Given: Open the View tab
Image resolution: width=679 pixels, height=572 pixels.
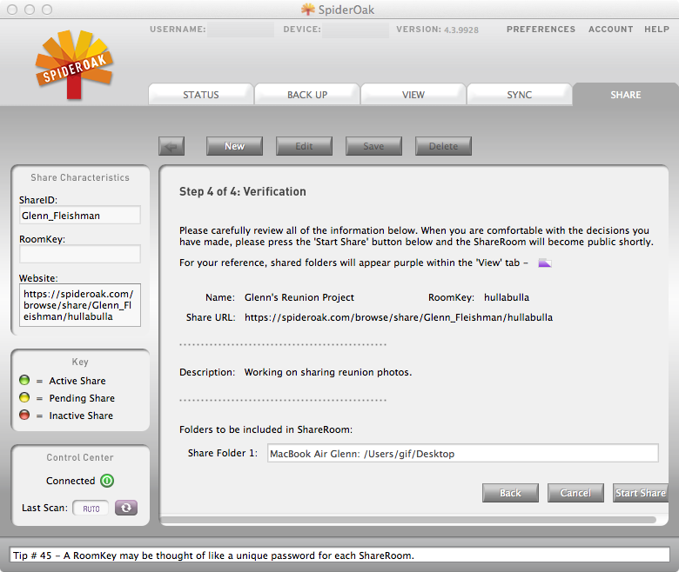Looking at the screenshot, I should point(413,95).
